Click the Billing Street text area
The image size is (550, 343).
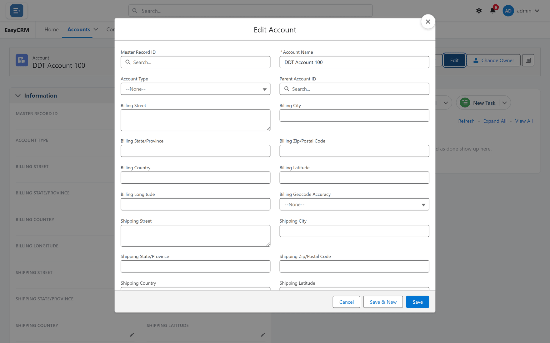coord(195,120)
